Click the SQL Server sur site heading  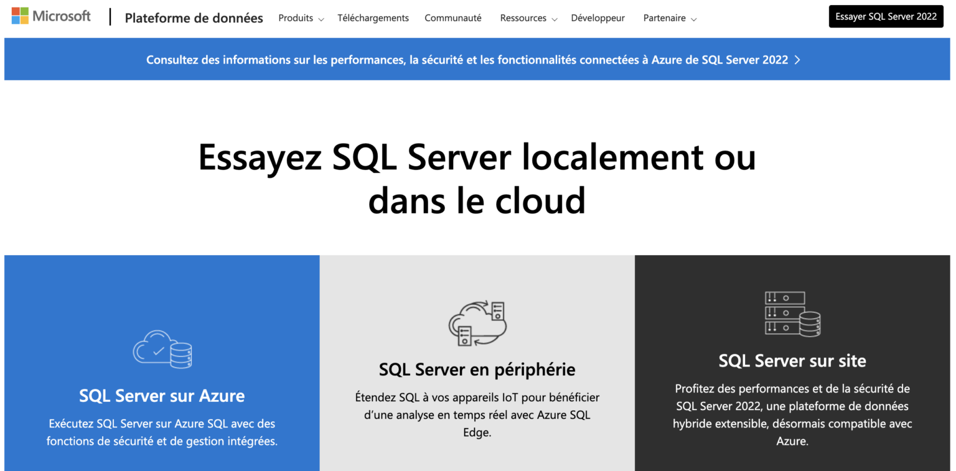pos(792,360)
